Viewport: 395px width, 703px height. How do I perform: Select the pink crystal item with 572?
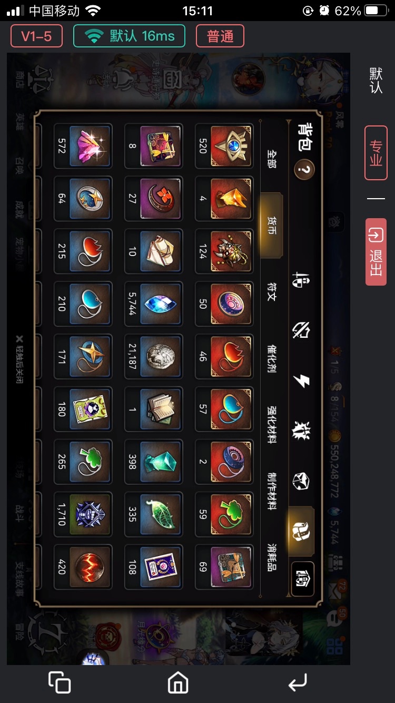click(83, 146)
